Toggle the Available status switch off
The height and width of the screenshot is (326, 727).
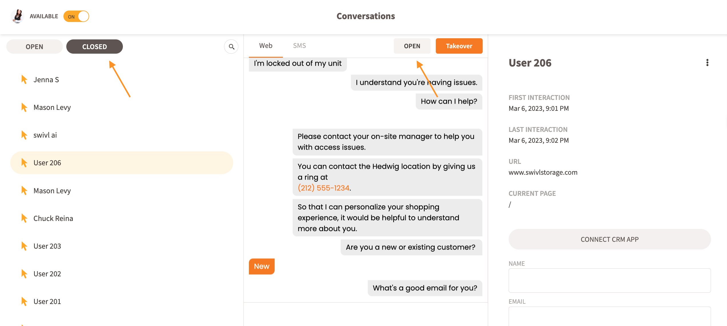76,16
